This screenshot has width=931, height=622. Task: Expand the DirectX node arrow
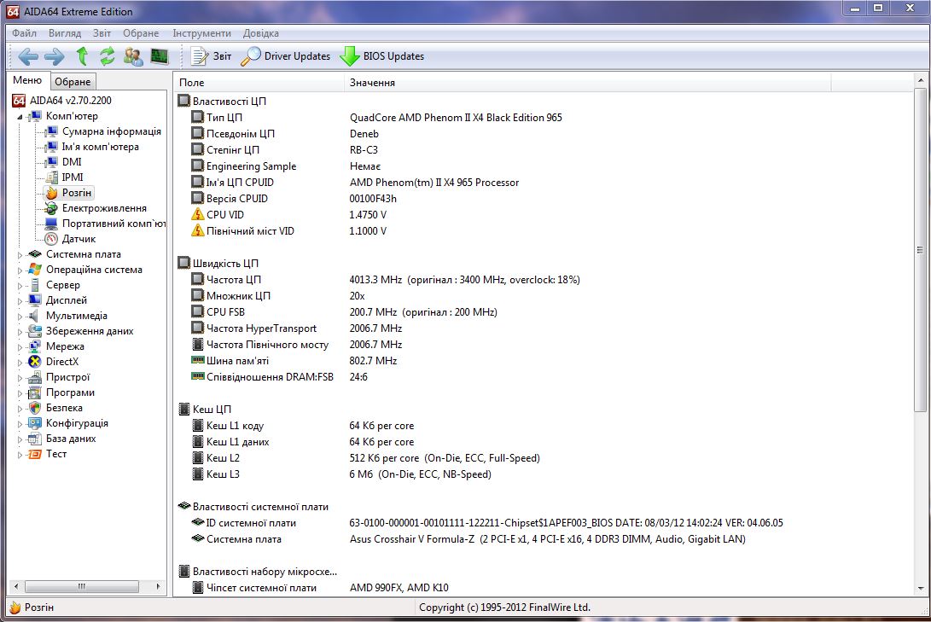(x=20, y=362)
